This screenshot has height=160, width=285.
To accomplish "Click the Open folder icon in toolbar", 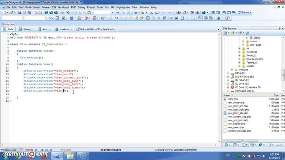I will pos(11,12).
